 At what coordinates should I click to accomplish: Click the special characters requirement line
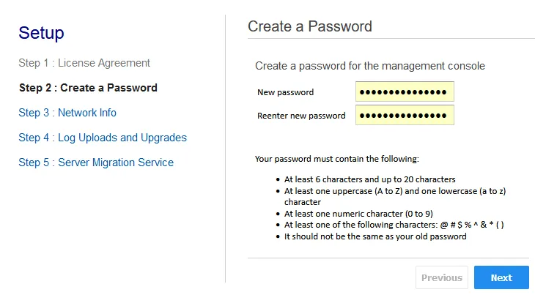pos(394,225)
